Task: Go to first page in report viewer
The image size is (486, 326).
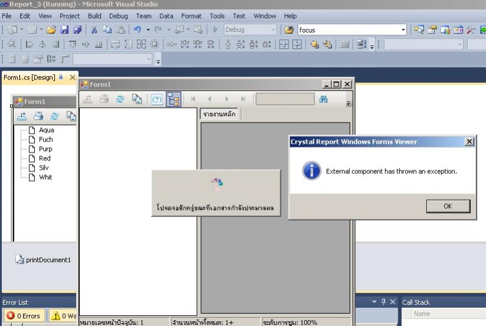Action: (193, 99)
